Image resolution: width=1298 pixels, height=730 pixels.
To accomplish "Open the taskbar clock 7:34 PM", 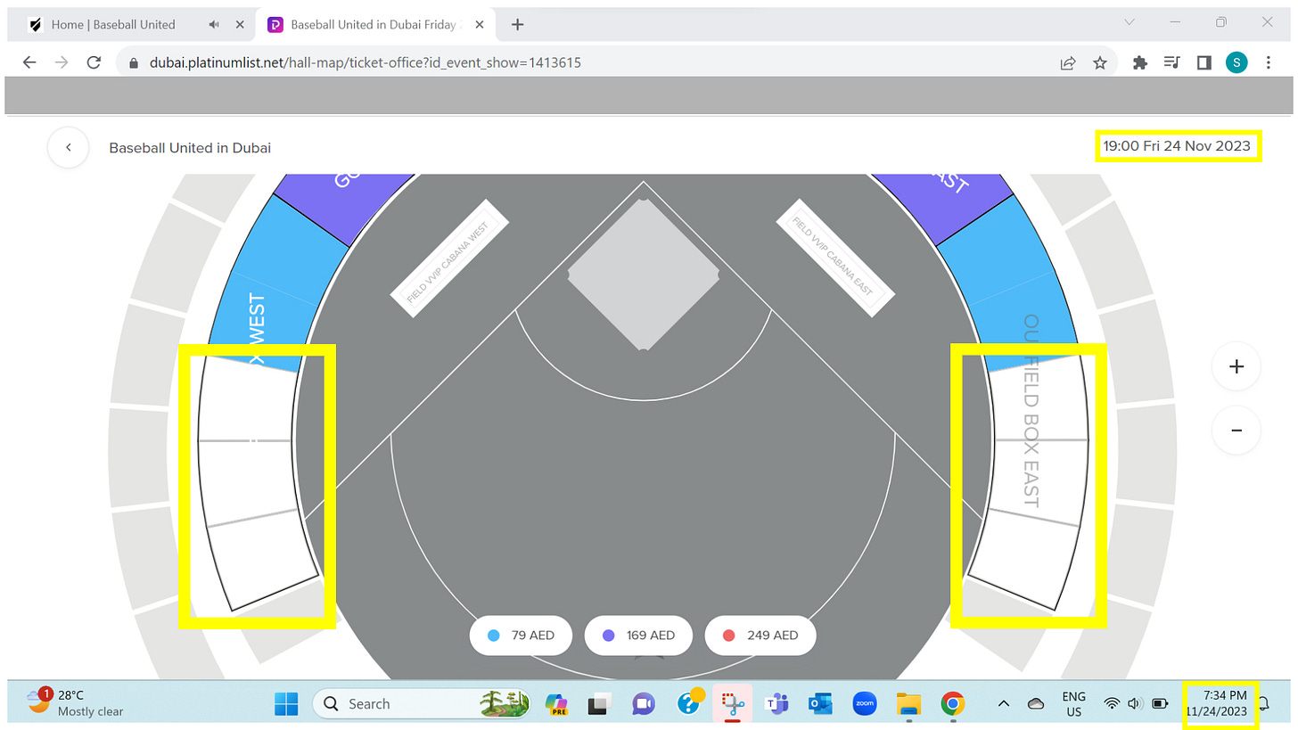I will 1217,703.
